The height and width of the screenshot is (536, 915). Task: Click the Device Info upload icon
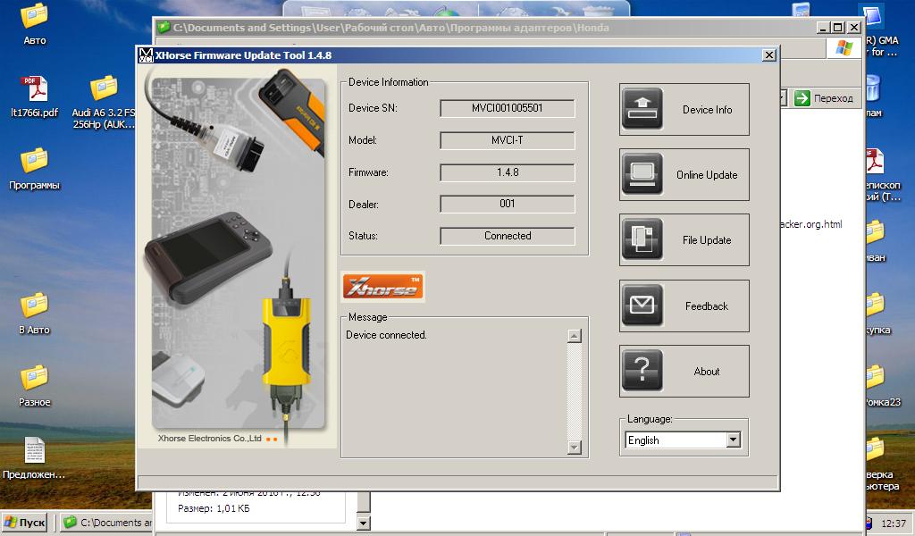tap(642, 108)
